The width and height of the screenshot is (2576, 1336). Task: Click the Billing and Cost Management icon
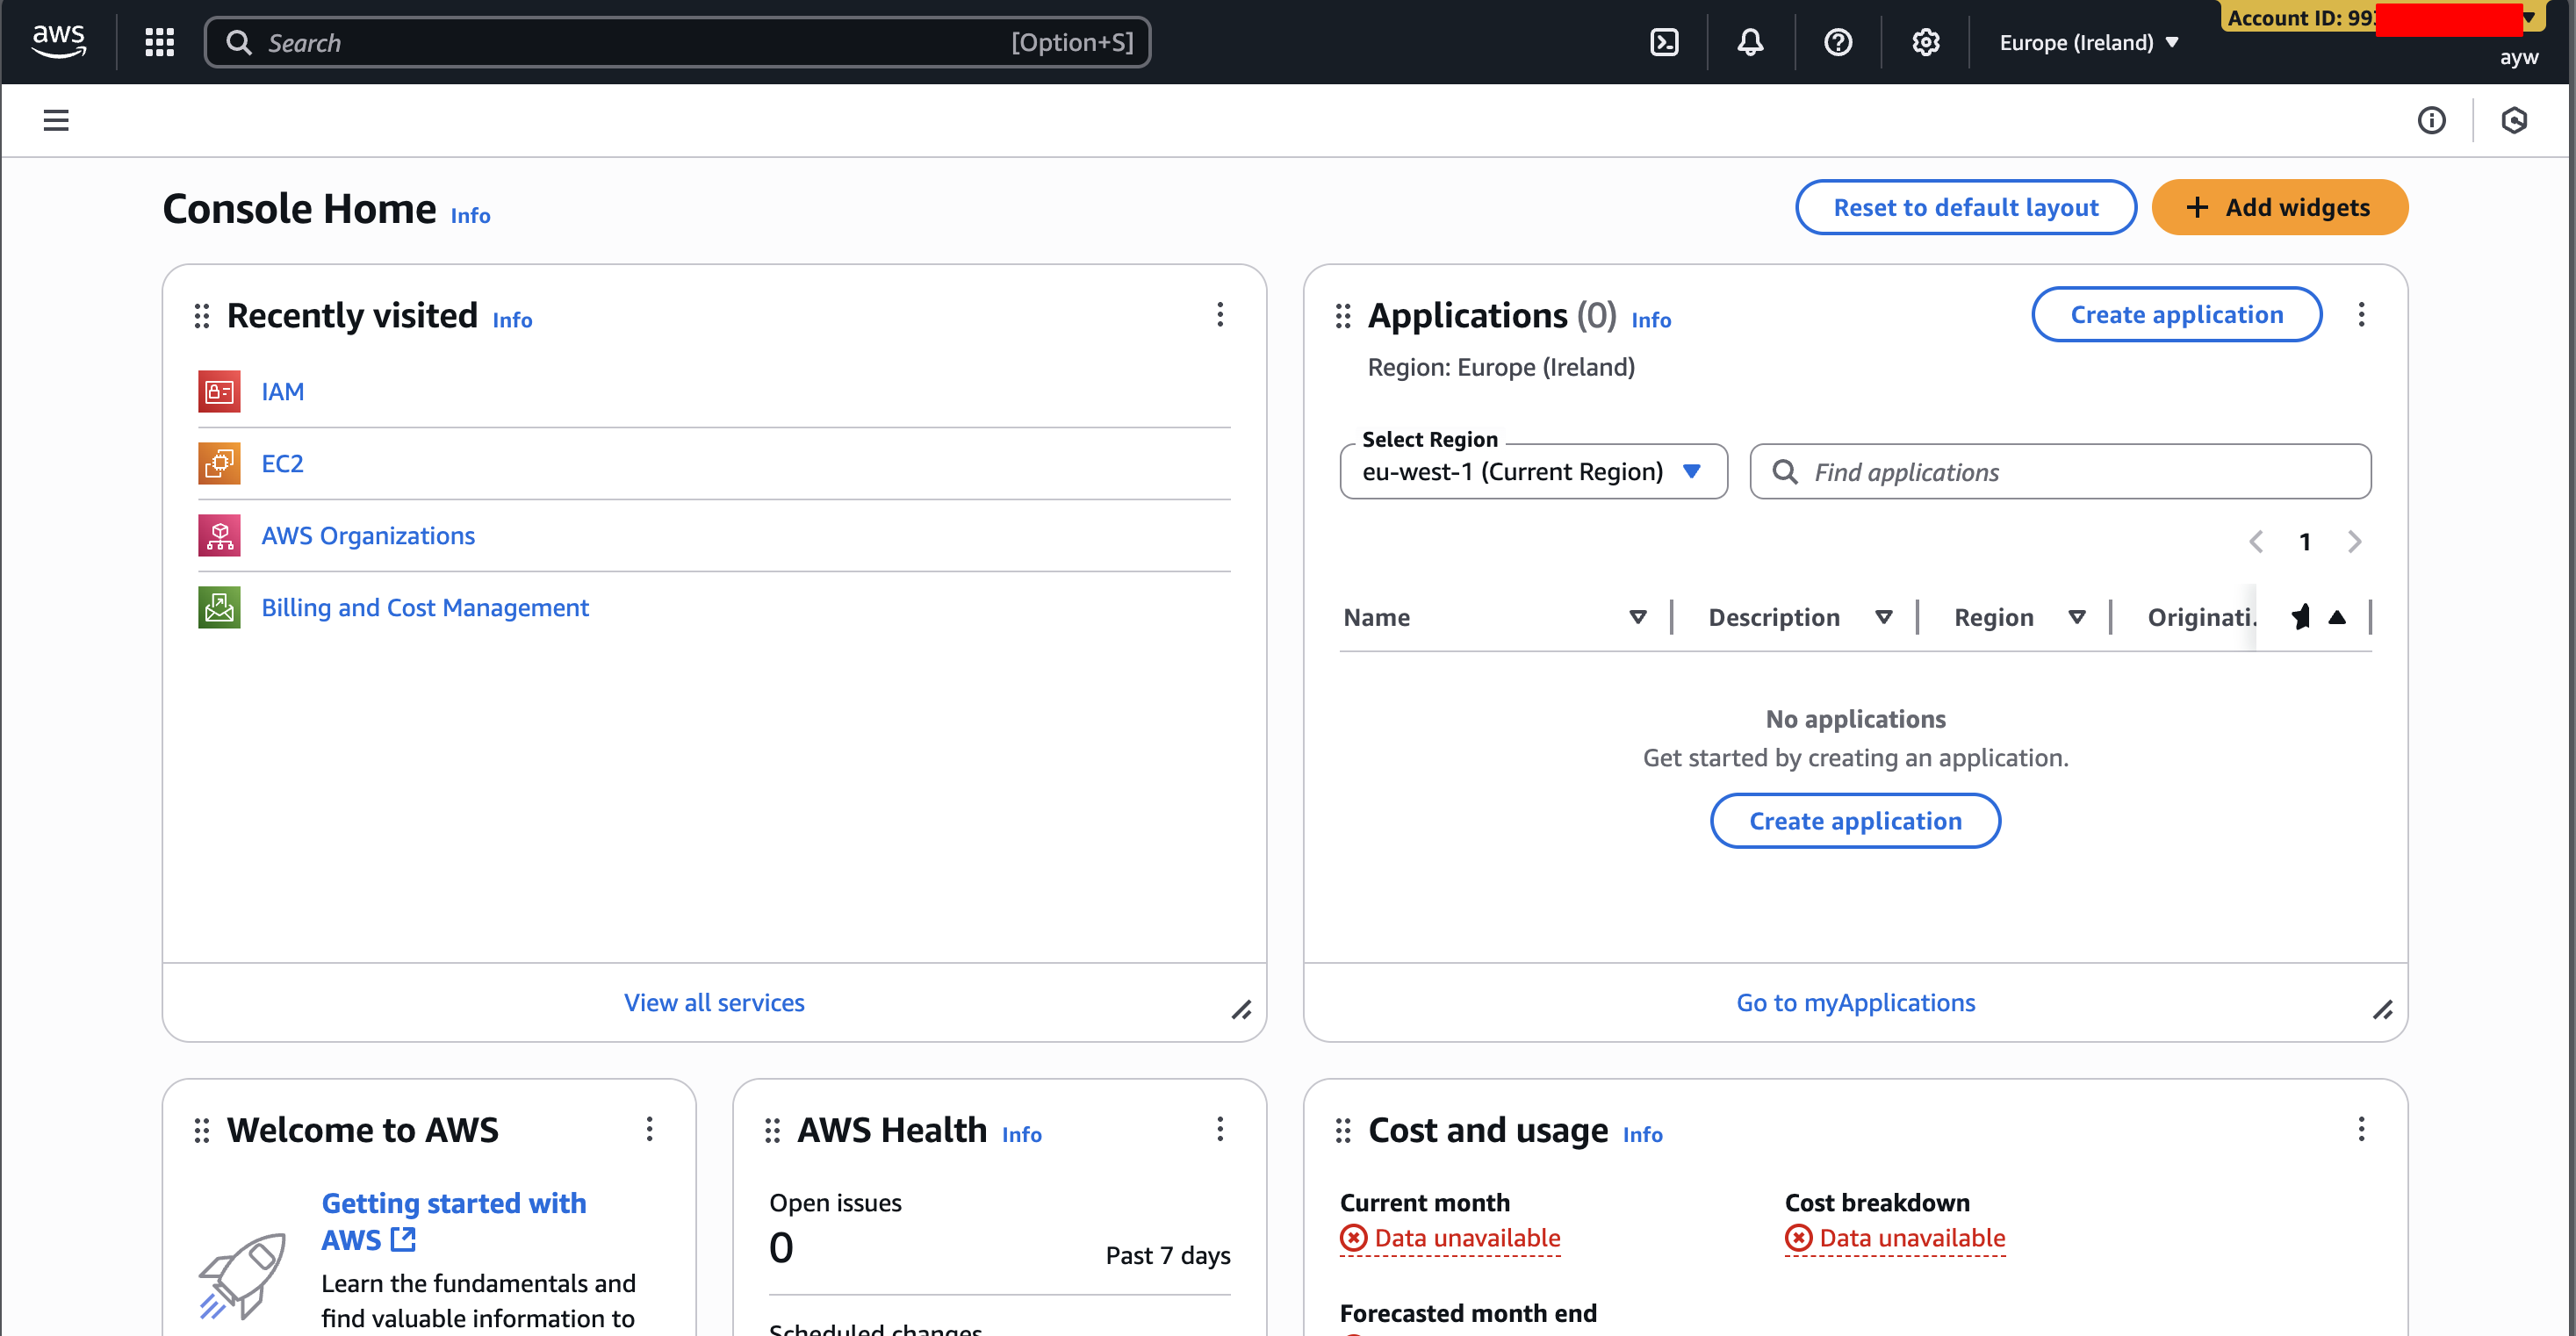point(218,607)
